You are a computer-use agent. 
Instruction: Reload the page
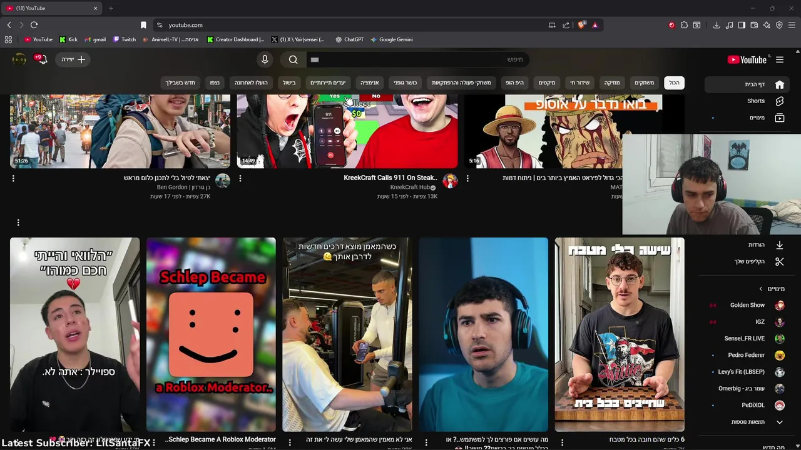34,25
